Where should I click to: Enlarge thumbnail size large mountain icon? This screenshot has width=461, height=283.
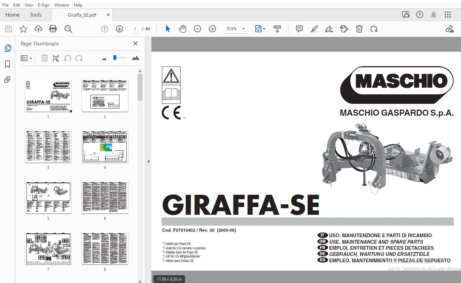pos(135,58)
